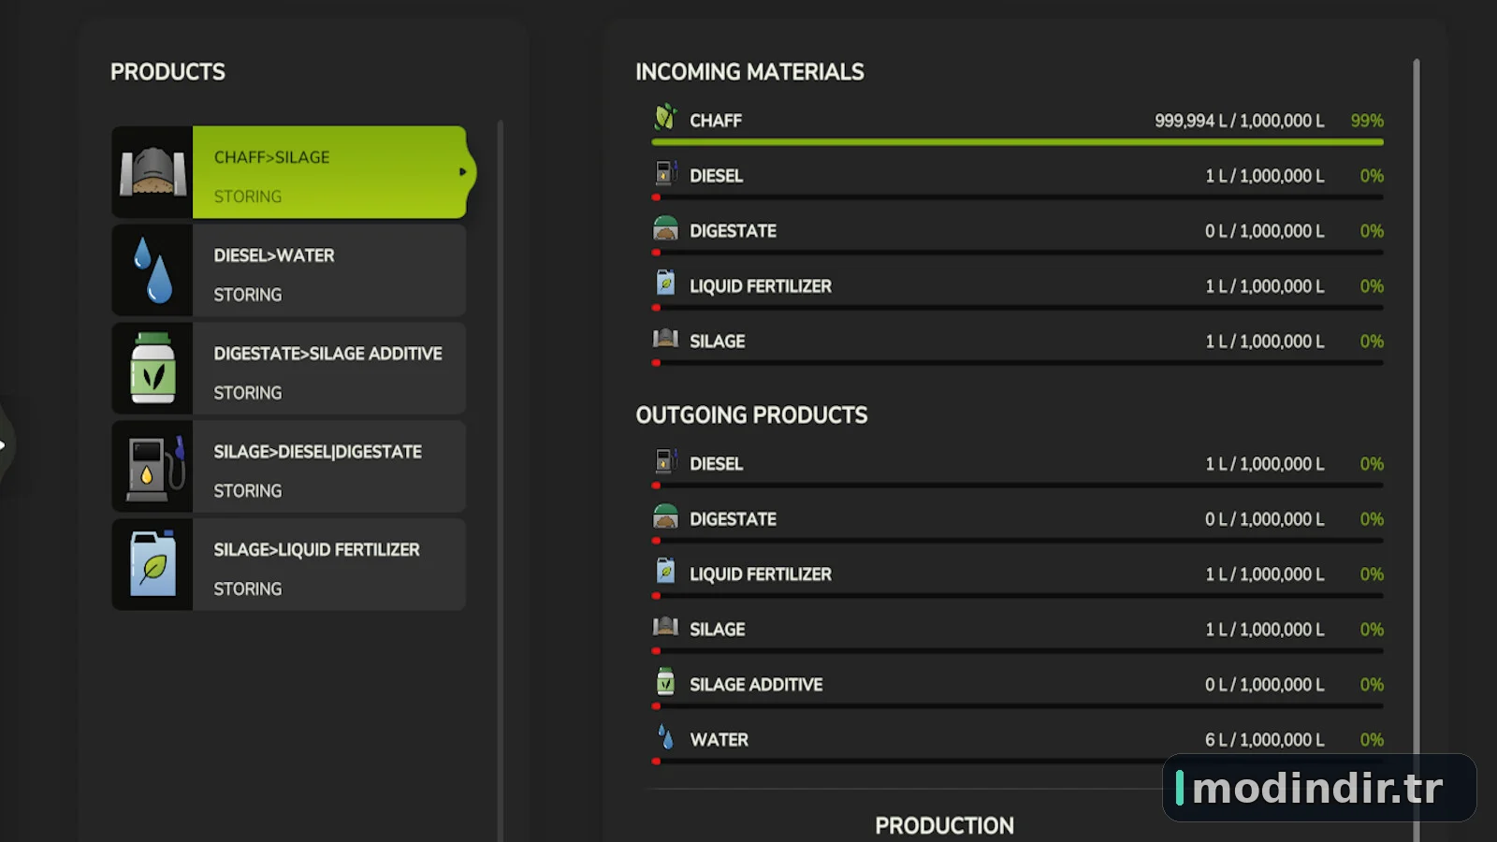Open the Silage>Liquid Fertilizer production

tap(289, 564)
